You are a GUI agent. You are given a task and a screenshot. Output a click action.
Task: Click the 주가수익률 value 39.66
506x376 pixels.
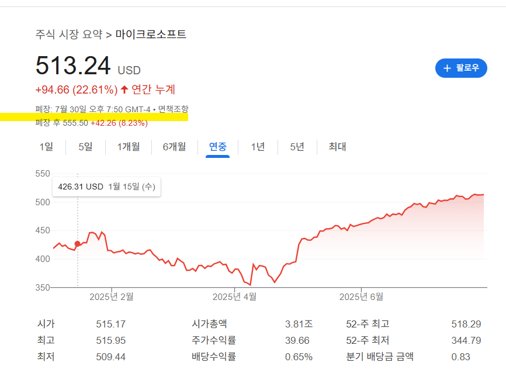[297, 340]
